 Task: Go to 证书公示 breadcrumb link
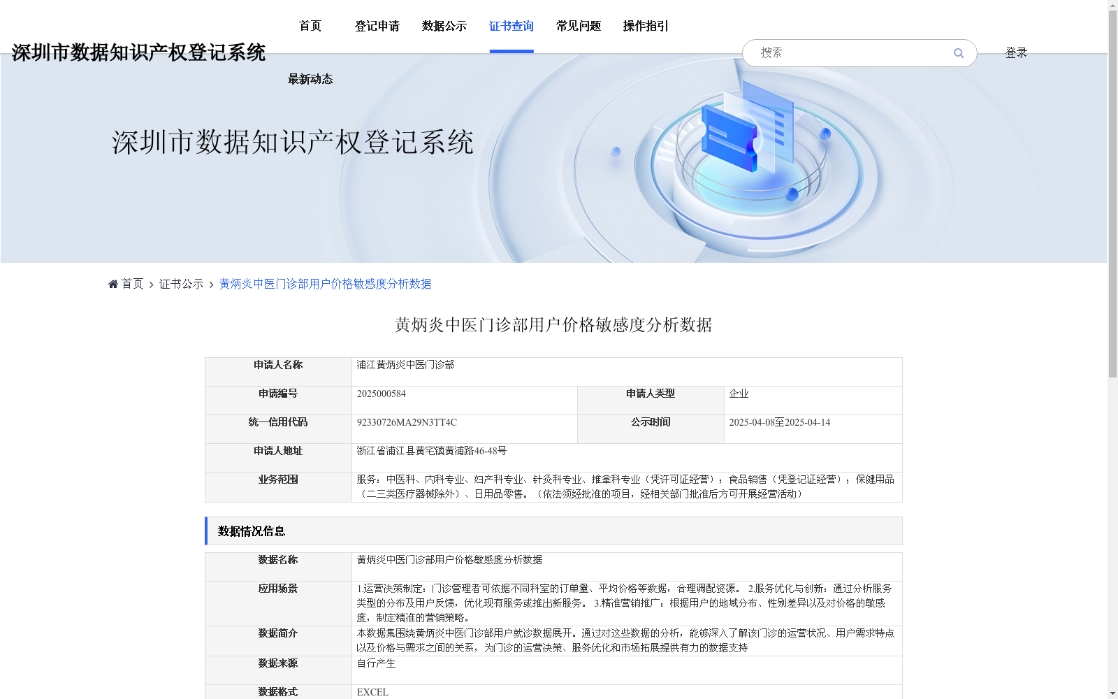point(182,284)
